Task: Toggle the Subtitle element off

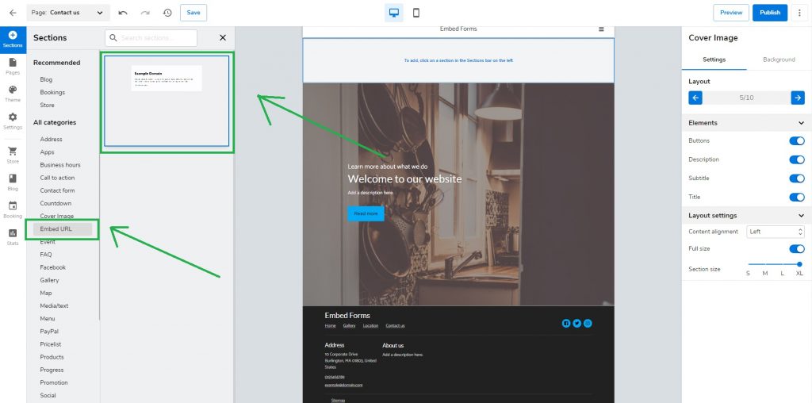Action: pyautogui.click(x=796, y=178)
